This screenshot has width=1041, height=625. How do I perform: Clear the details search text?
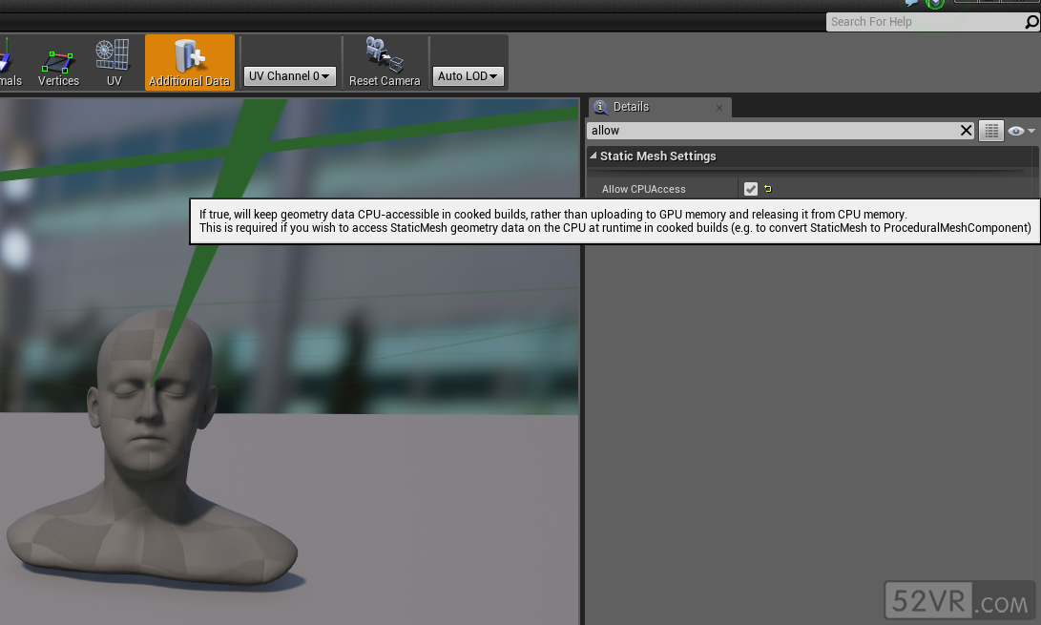966,131
